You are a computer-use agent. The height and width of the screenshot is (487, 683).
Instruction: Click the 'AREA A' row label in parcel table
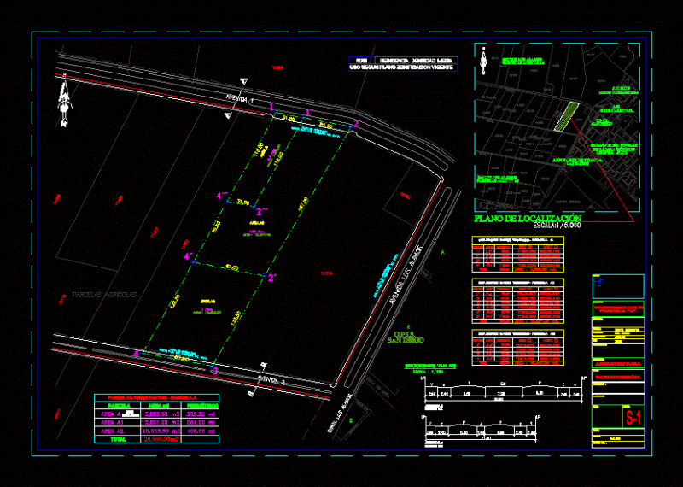(110, 414)
